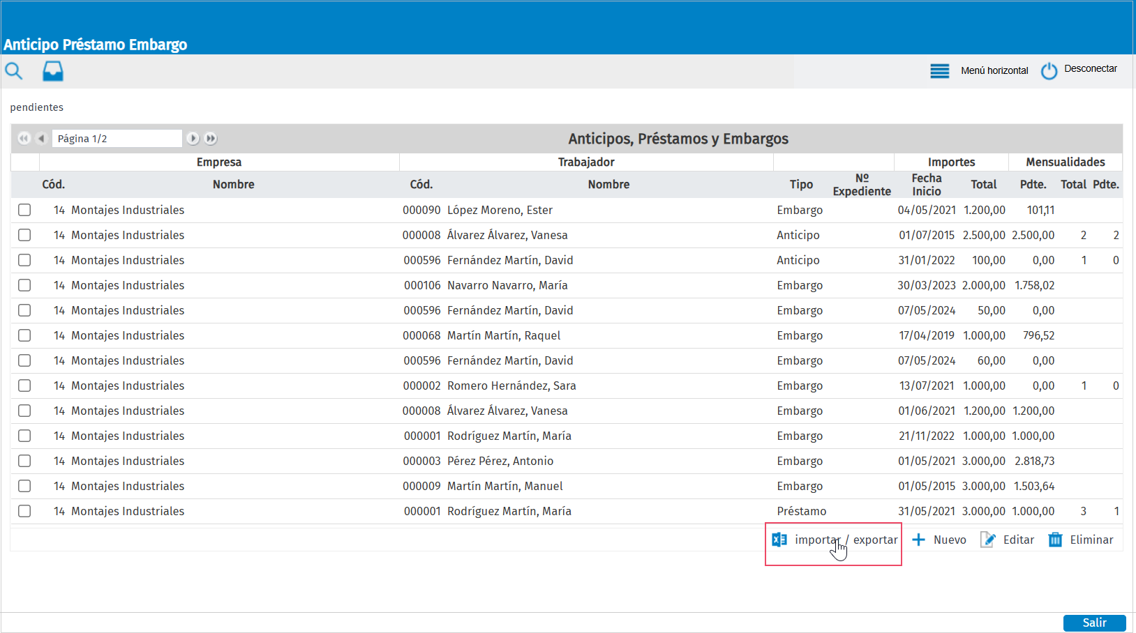This screenshot has height=633, width=1136.
Task: Go to the previous page arrow
Action: tap(41, 139)
